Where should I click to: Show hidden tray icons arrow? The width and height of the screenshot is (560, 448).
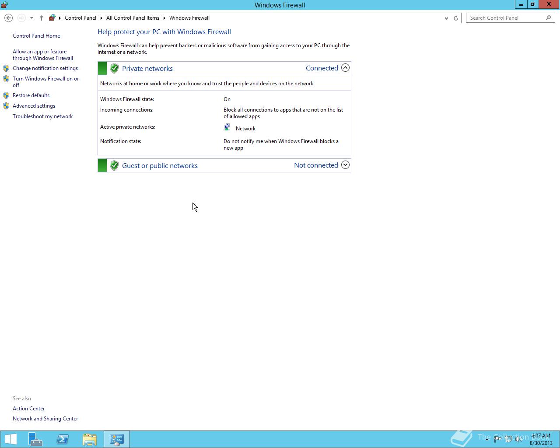(x=487, y=439)
